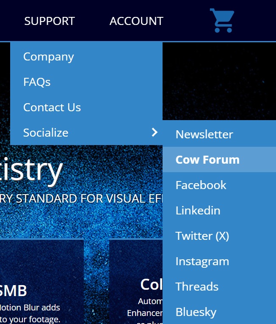The width and height of the screenshot is (276, 324).
Task: Open the Bluesky link
Action: [x=196, y=312]
